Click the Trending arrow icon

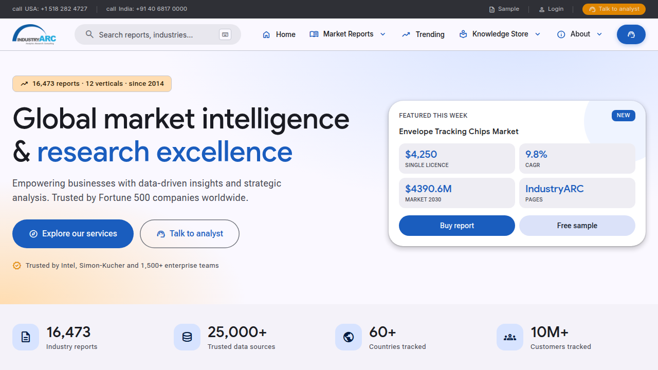coord(406,34)
